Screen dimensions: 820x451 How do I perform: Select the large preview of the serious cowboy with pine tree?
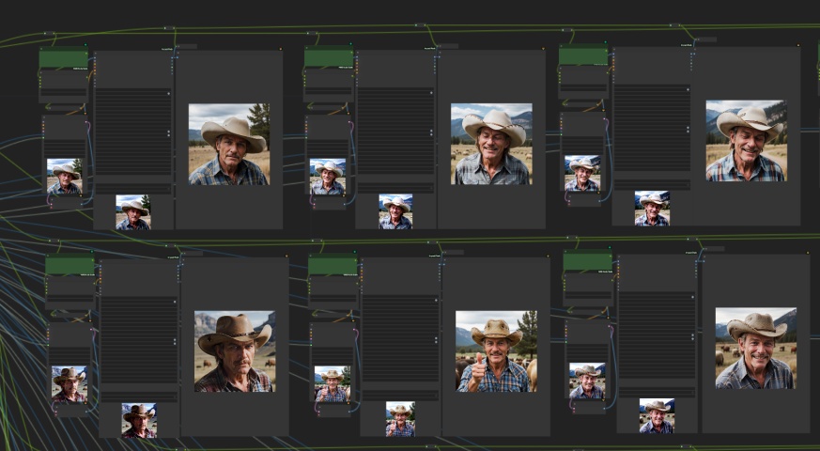click(x=229, y=145)
